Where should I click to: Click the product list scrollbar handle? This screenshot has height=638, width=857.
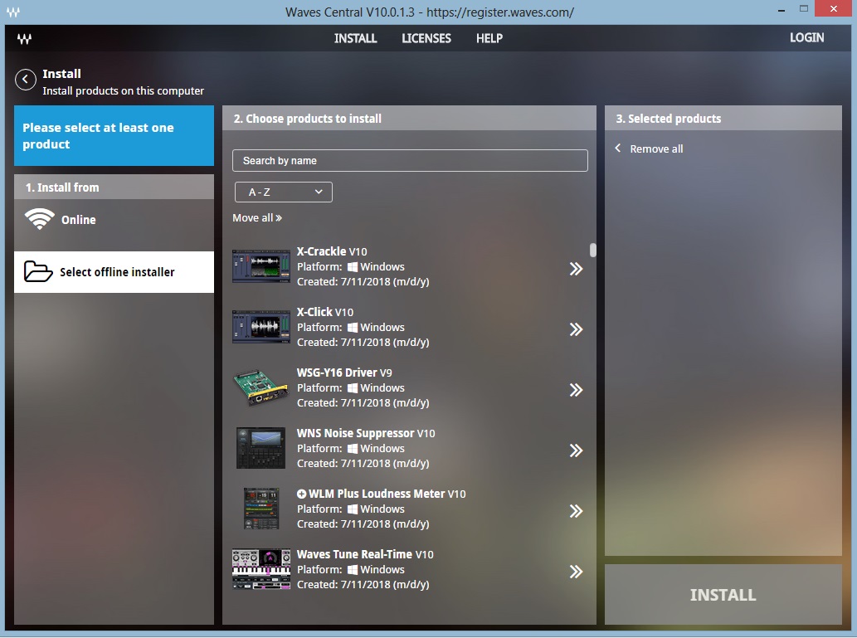click(593, 250)
